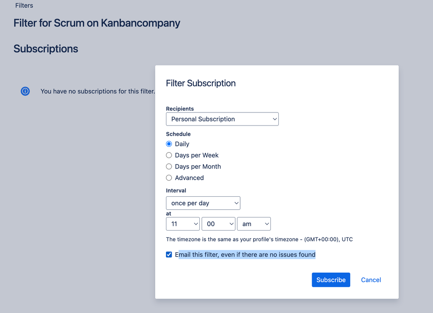Viewport: 433px width, 313px height.
Task: Click the timezone information text
Action: pyautogui.click(x=259, y=239)
